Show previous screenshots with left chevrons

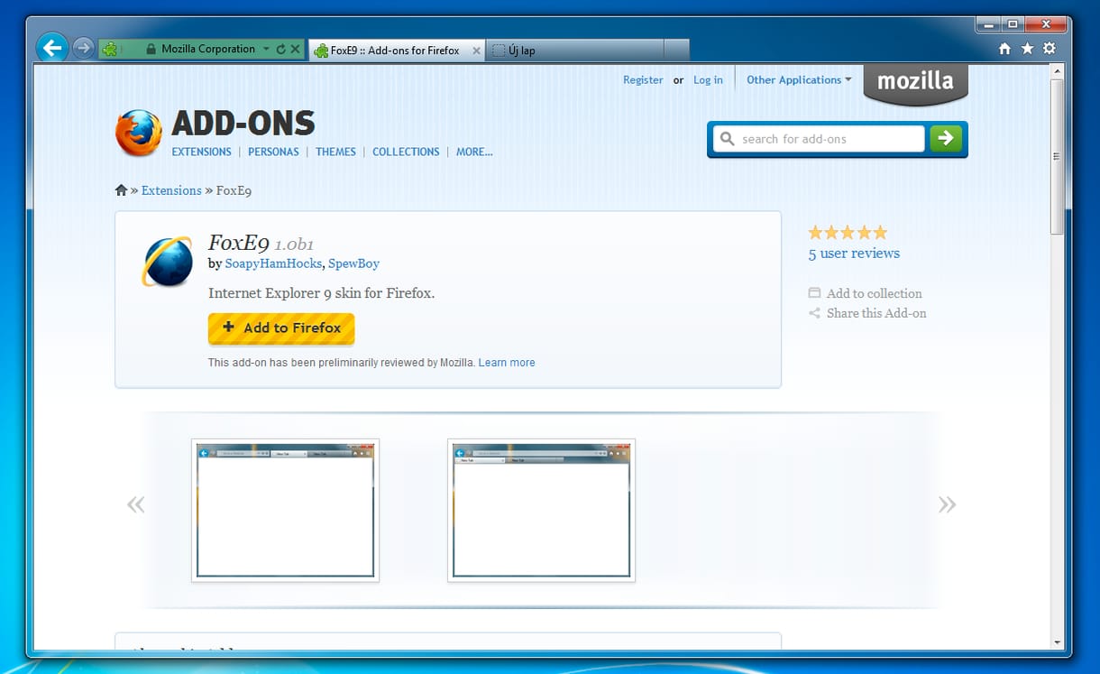tap(136, 504)
